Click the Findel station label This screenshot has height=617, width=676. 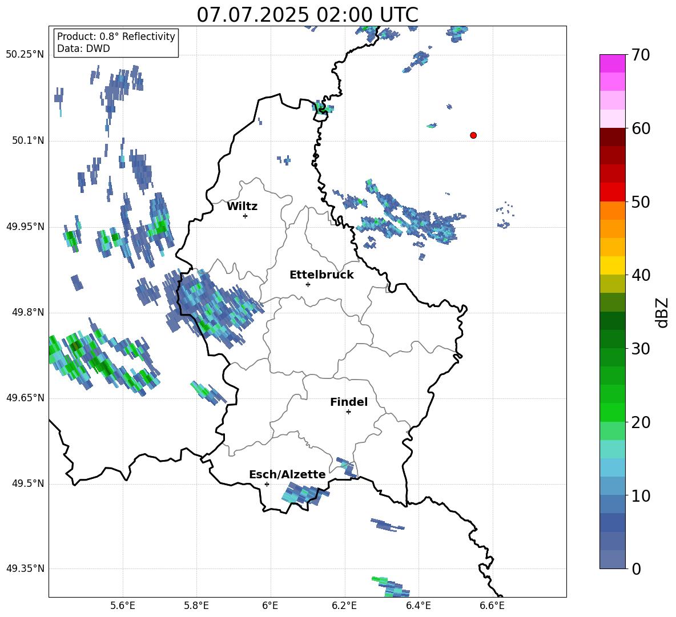coord(349,402)
